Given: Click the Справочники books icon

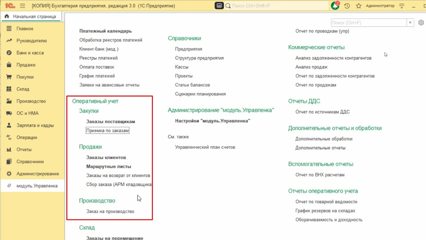Looking at the screenshot, I should (x=9, y=161).
